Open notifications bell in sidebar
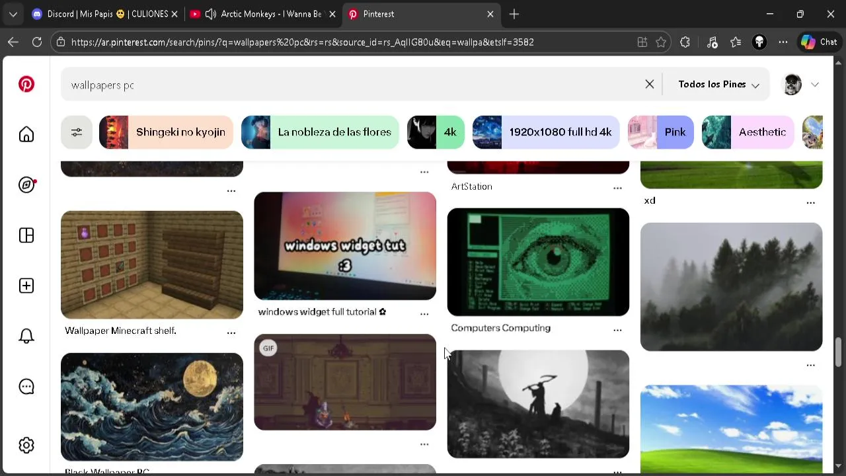The image size is (846, 476). [x=26, y=336]
